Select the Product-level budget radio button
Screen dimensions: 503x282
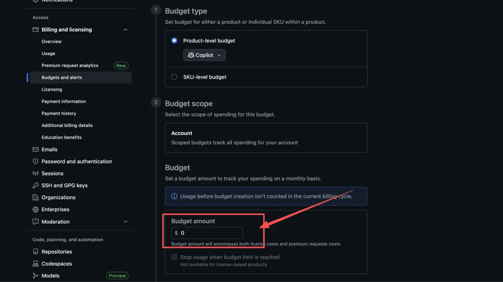[174, 40]
